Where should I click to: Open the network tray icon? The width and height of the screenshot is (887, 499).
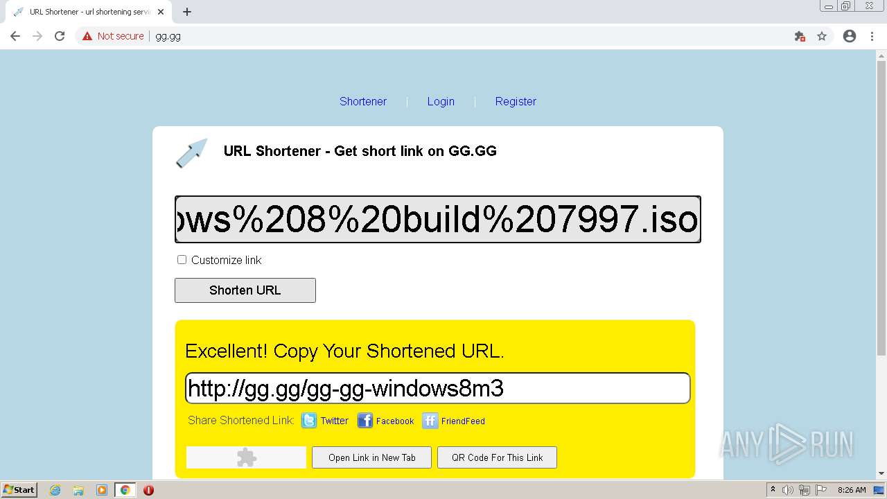point(805,490)
